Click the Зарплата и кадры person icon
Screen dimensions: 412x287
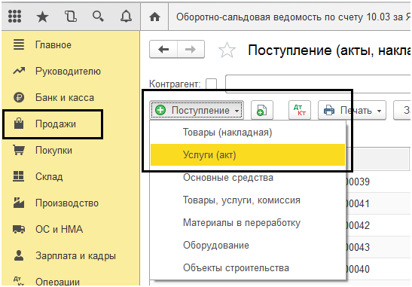19,255
